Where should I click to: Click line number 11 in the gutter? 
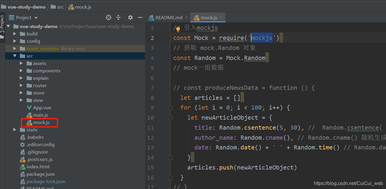[151, 128]
